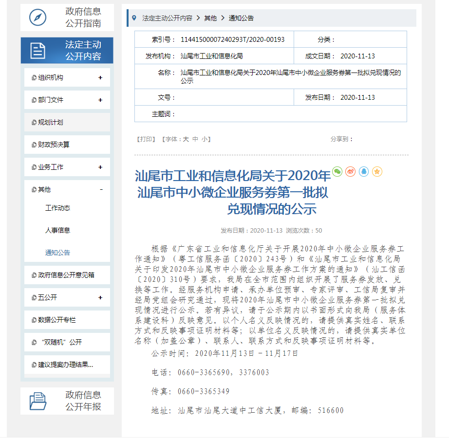Expand the 部门文件 section
Image resolution: width=449 pixels, height=439 pixels.
101,100
